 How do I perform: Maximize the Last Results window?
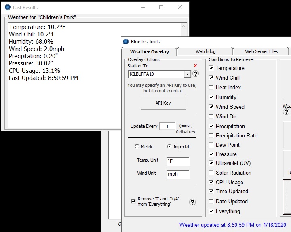click(161, 7)
